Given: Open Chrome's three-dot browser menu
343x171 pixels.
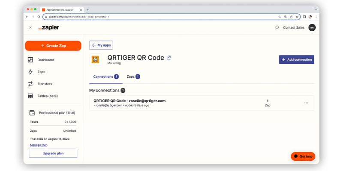Looking at the screenshot, I should (316, 17).
